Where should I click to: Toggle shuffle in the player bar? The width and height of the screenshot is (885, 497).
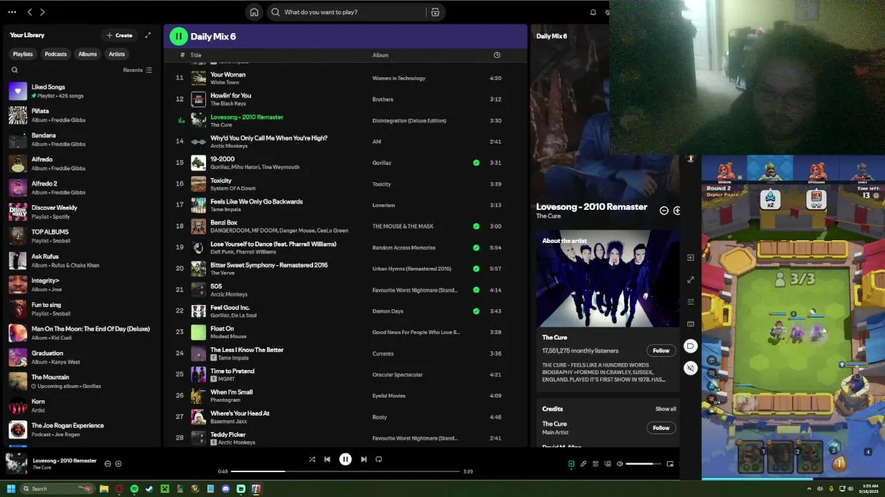pos(312,459)
